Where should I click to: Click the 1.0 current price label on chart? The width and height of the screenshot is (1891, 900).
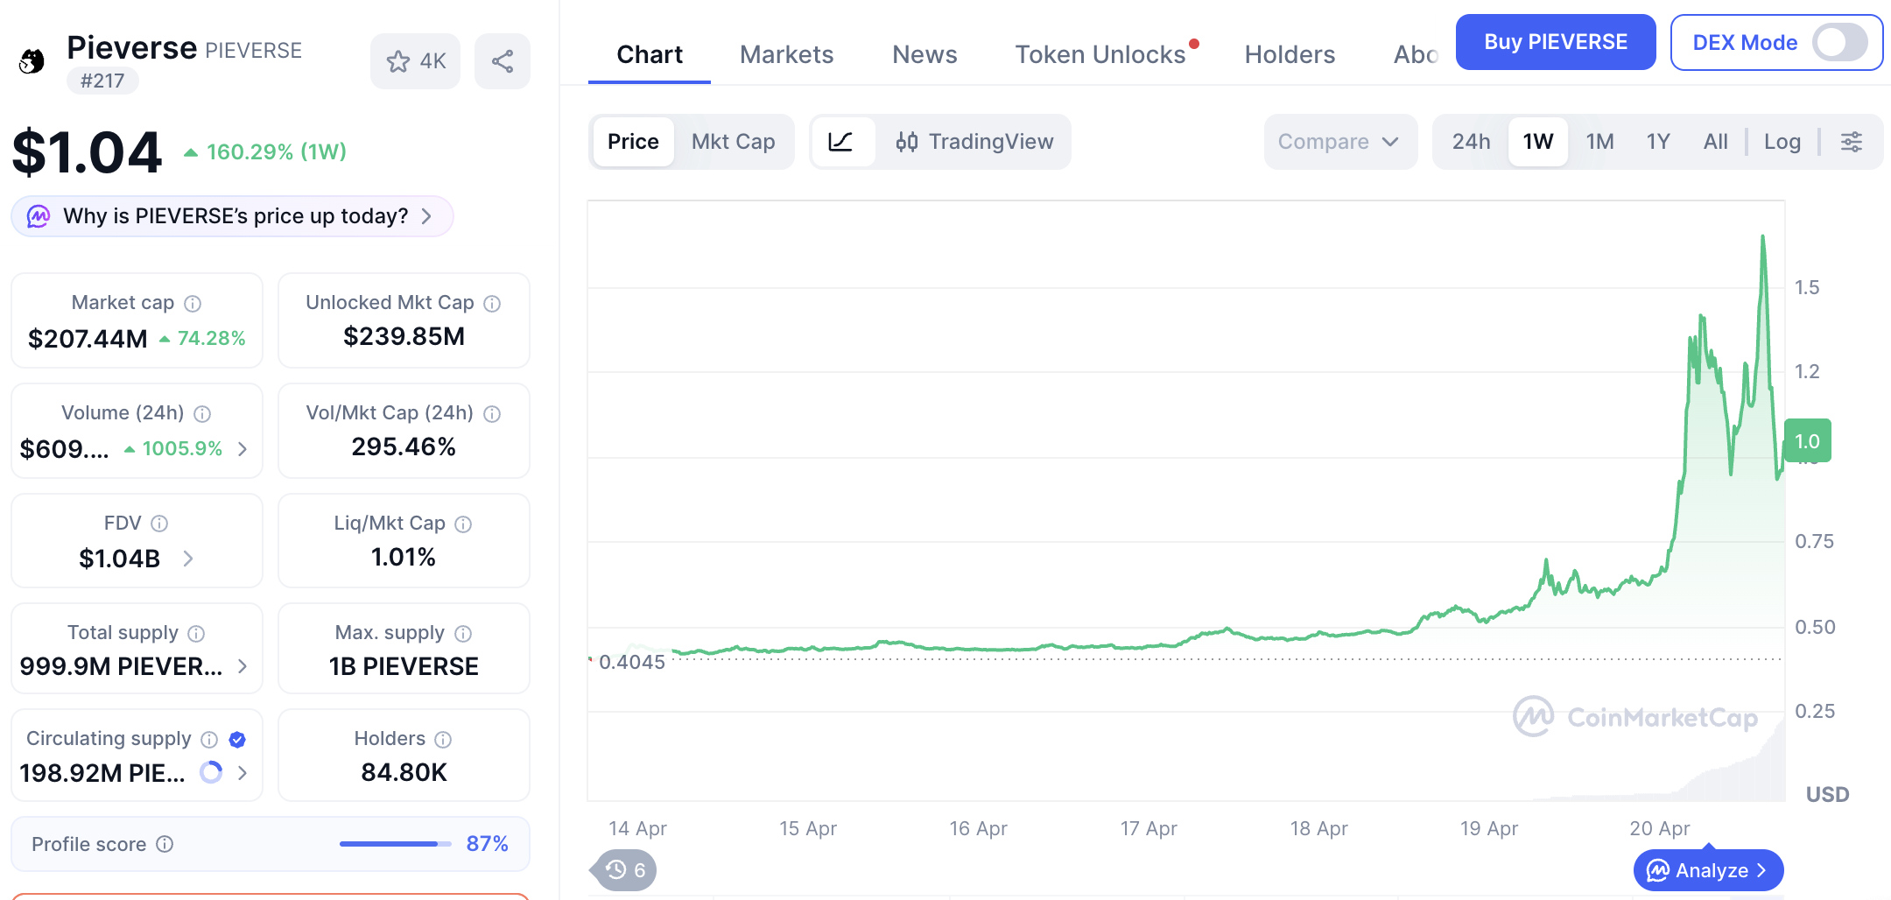pyautogui.click(x=1808, y=441)
